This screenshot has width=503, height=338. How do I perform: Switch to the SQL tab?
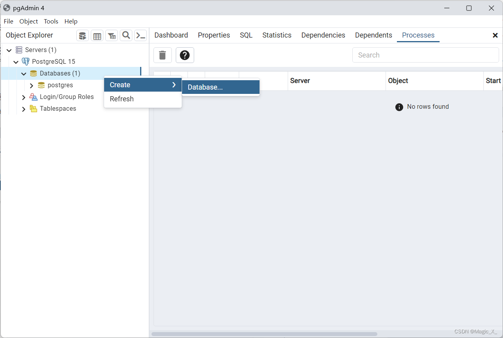(246, 35)
